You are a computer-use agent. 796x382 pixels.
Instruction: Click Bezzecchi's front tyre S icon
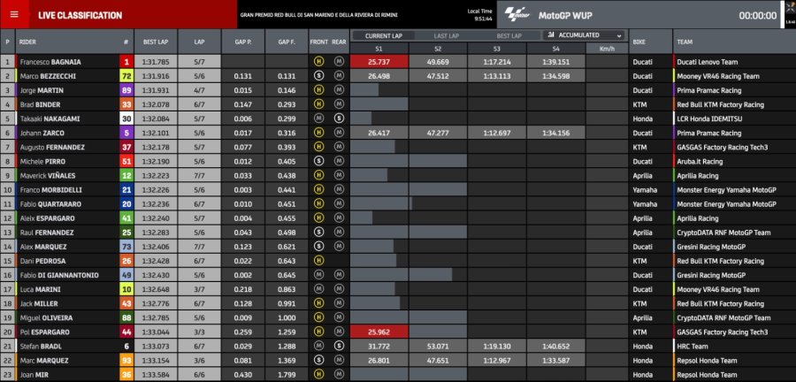point(318,76)
